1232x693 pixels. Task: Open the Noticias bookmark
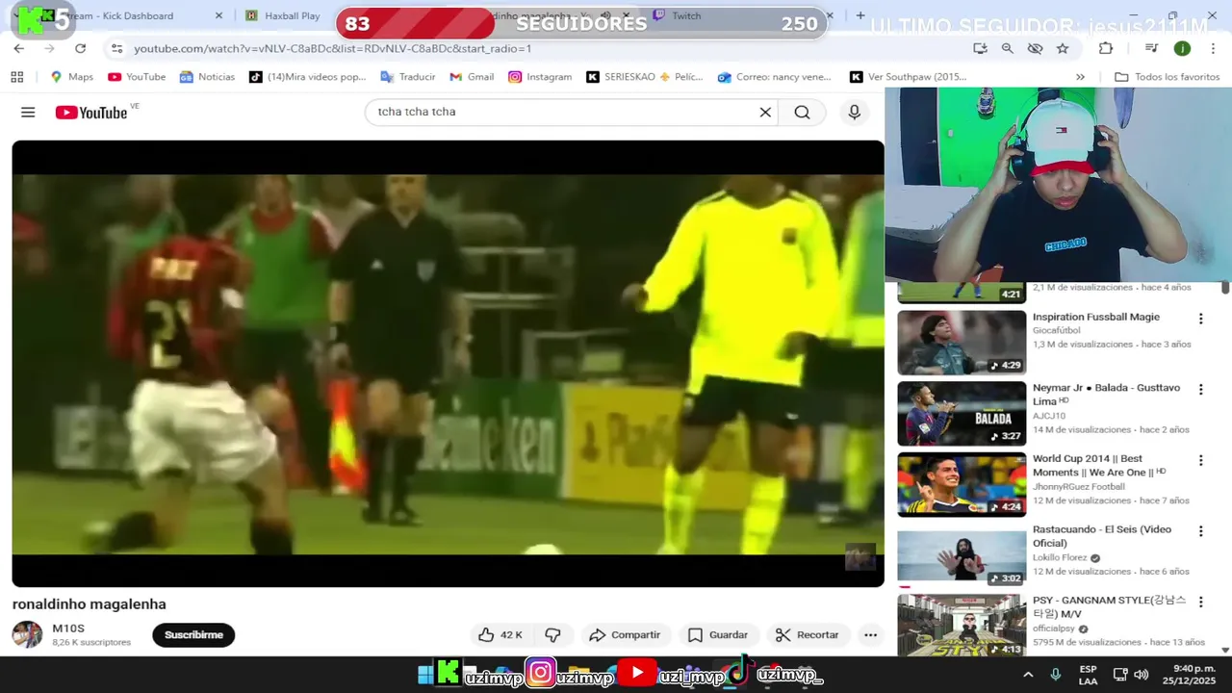click(207, 77)
